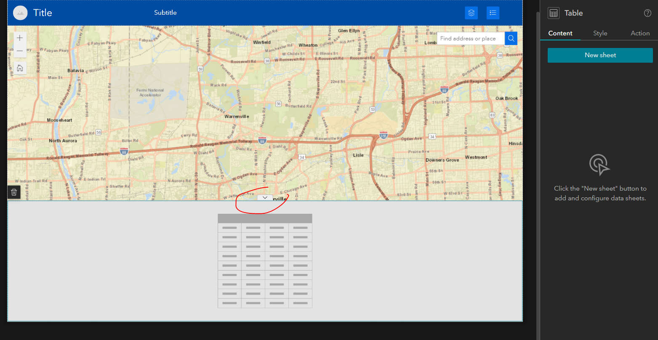
Task: Select the Content tab
Action: coord(560,33)
